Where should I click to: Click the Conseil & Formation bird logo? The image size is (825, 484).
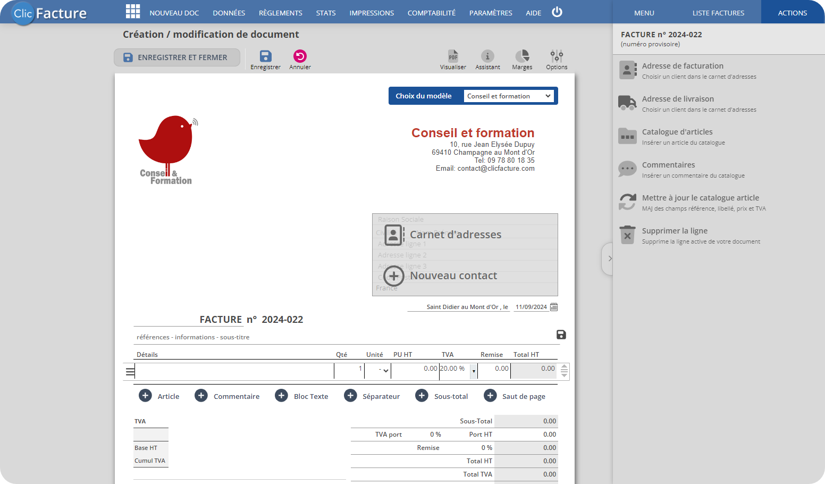[x=168, y=150]
